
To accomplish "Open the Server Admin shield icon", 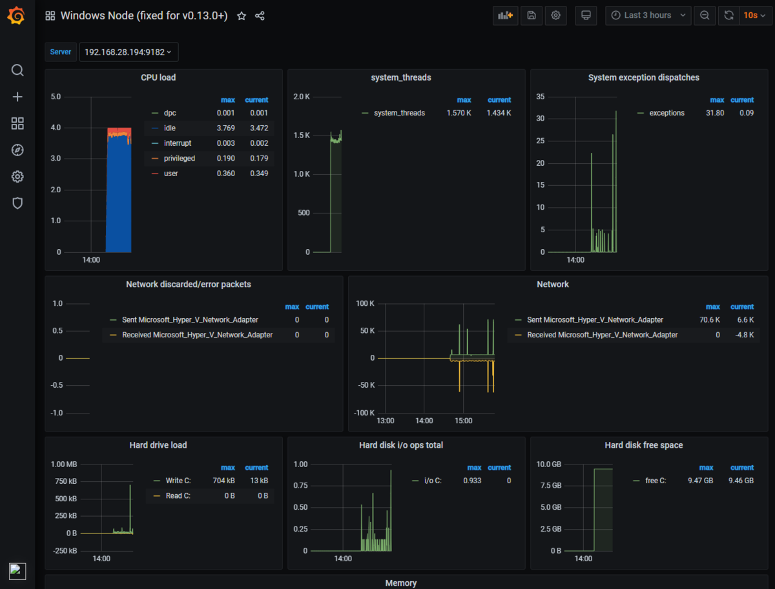I will [x=17, y=203].
